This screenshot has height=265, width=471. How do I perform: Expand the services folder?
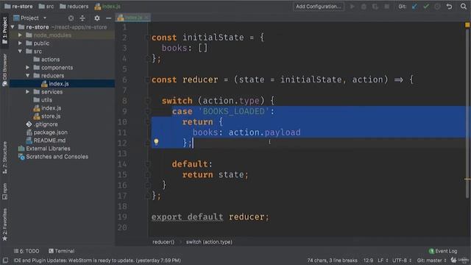[x=28, y=91]
